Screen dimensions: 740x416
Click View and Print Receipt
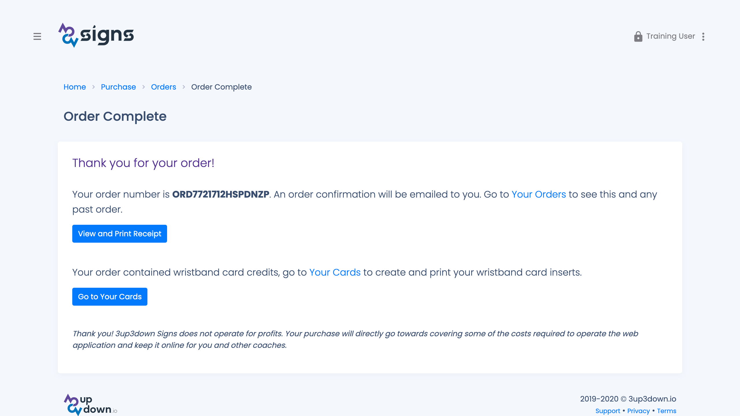[x=119, y=233]
